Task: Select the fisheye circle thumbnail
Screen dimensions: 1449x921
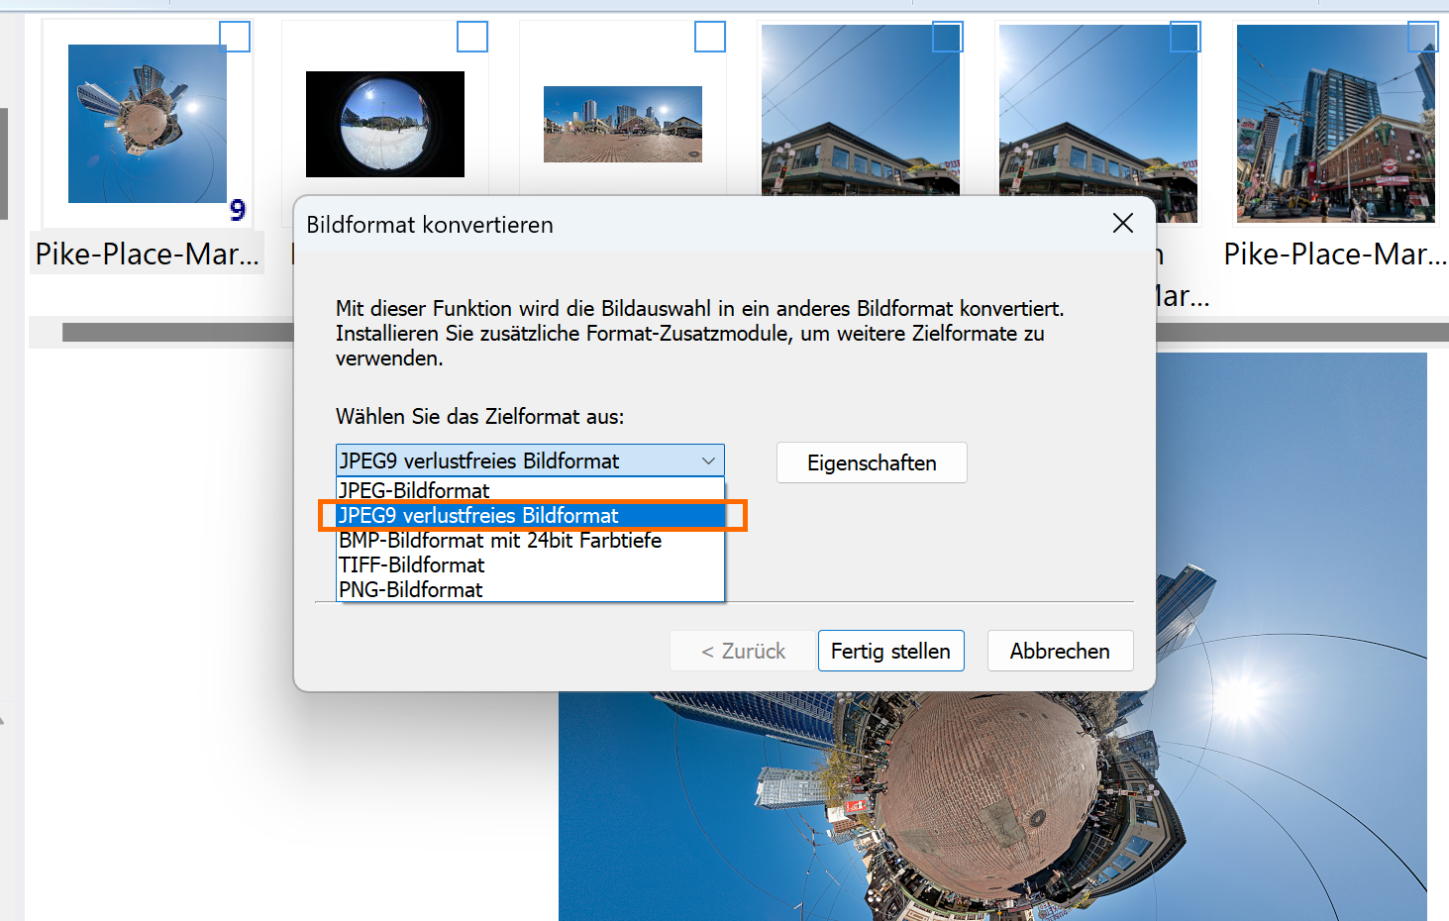Action: 384,125
